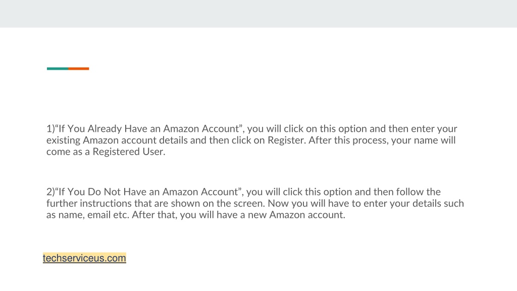
Task: Click the grey header band at top
Action: [258, 14]
